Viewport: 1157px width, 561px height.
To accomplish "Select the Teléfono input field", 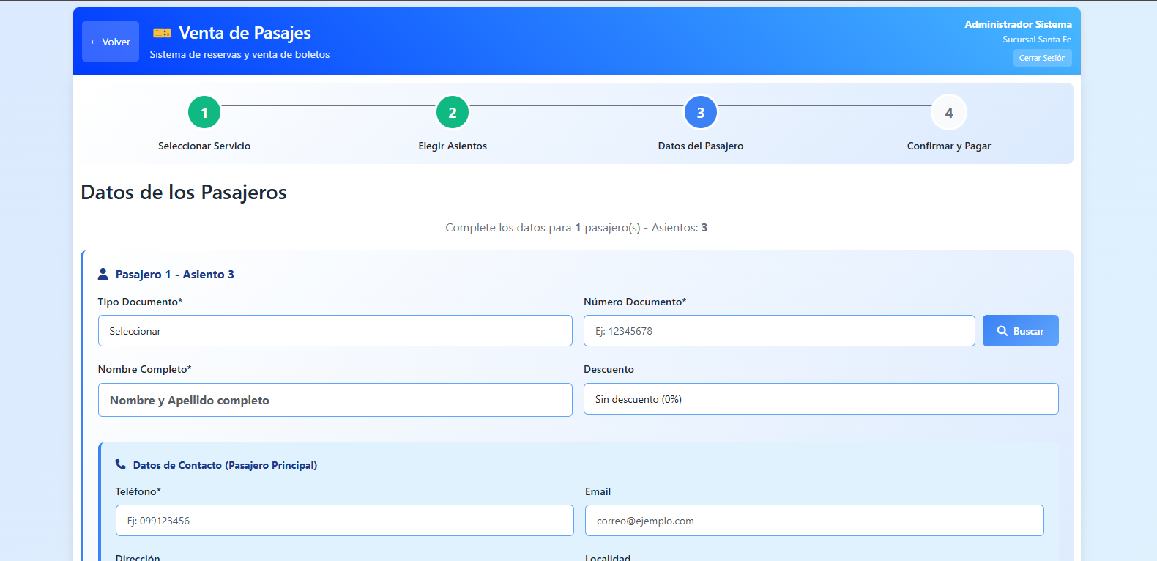I will 344,521.
